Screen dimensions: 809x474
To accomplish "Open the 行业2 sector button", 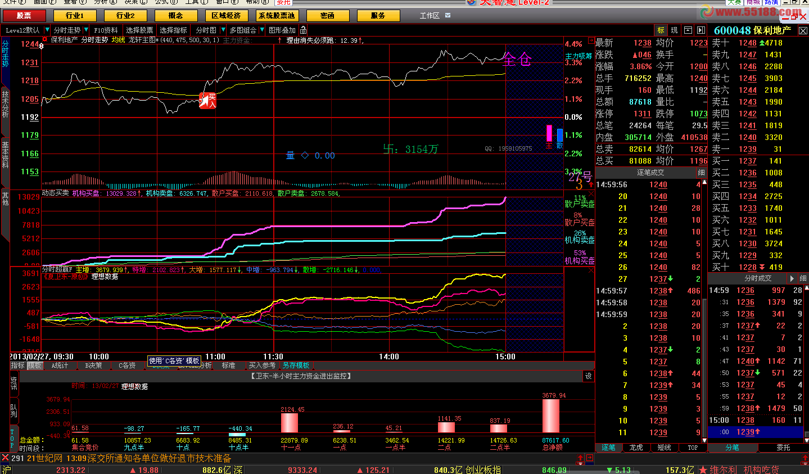I will [125, 16].
